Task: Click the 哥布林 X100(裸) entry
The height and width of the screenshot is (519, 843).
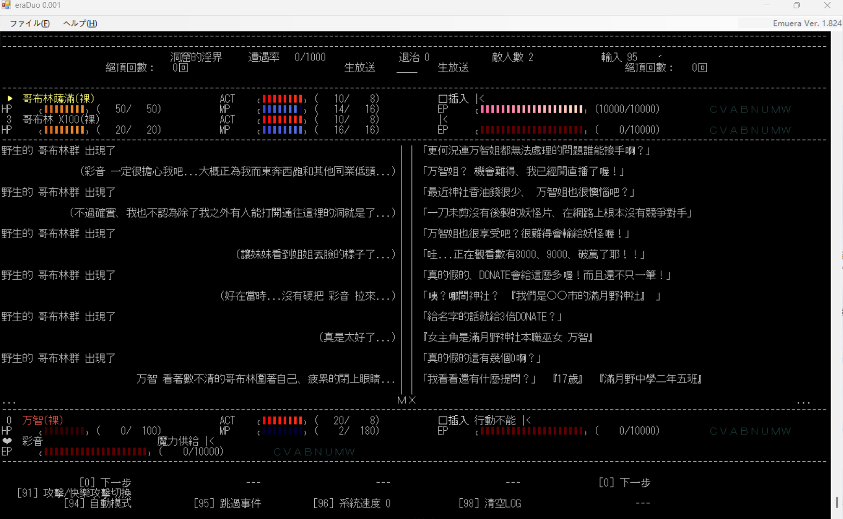Action: tap(61, 119)
